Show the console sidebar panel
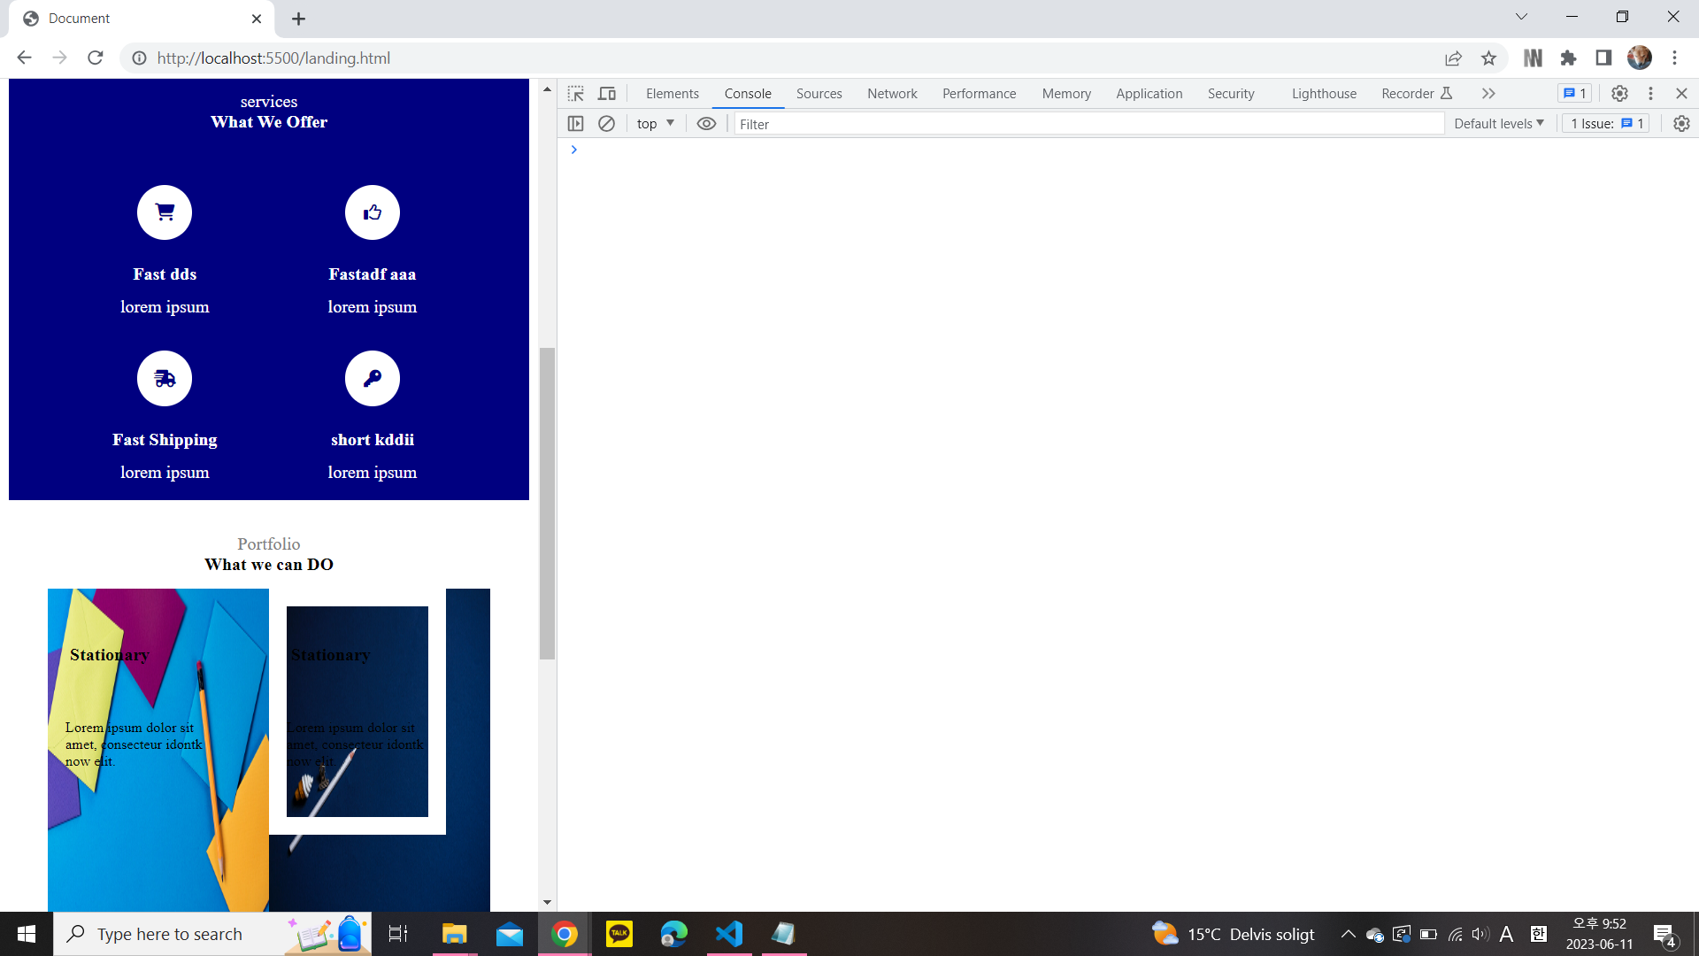 click(x=576, y=123)
